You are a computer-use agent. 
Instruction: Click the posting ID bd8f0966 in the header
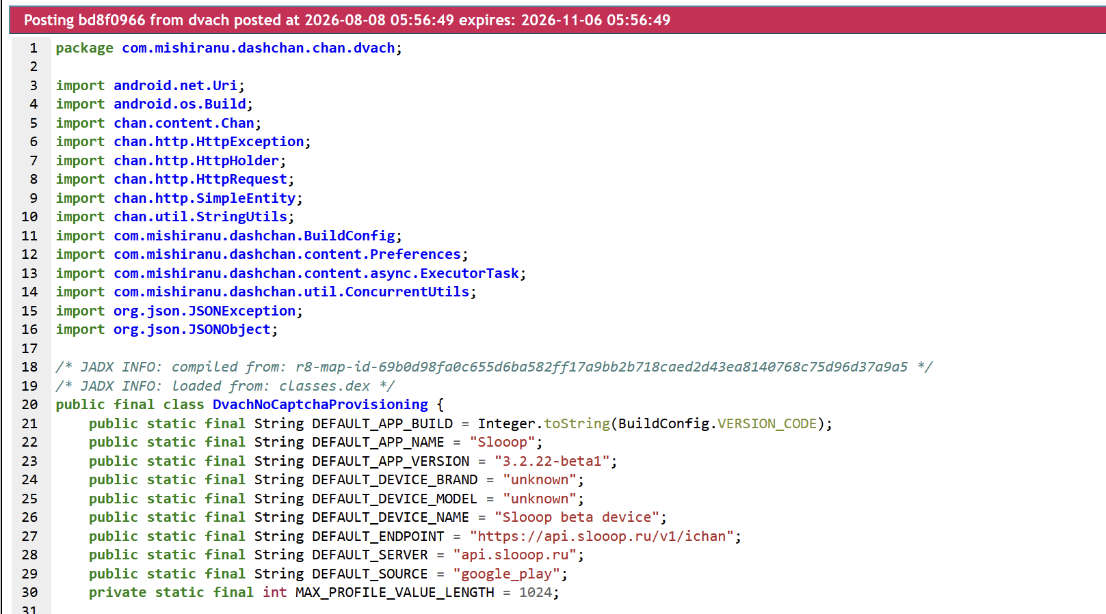click(x=112, y=20)
